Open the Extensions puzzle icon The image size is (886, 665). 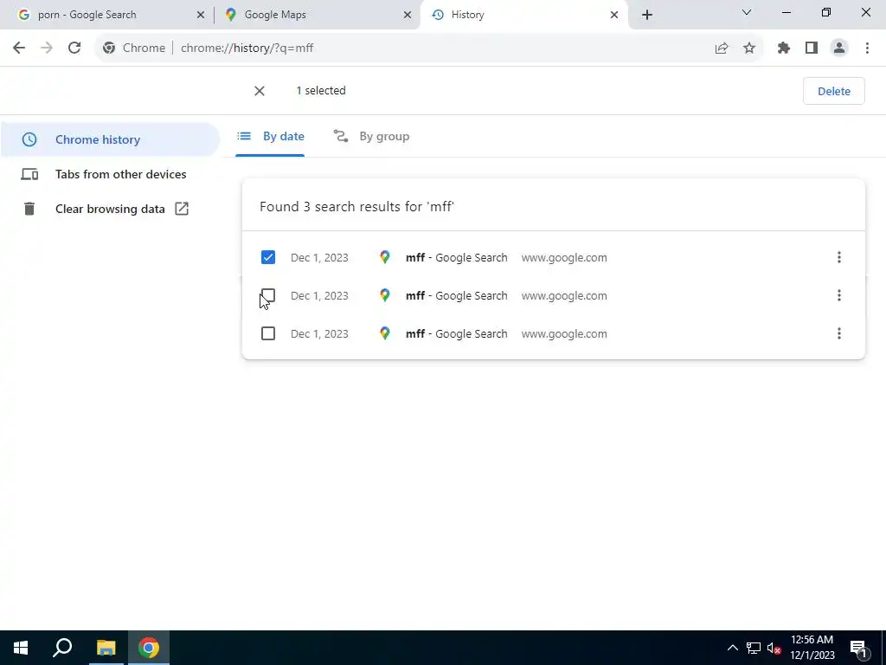tap(784, 48)
